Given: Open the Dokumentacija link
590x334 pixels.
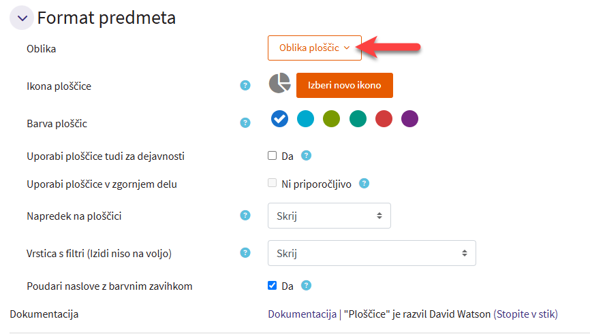Looking at the screenshot, I should pos(302,314).
